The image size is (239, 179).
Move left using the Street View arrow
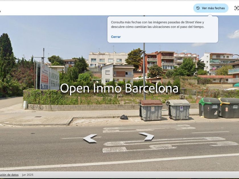click(x=90, y=138)
